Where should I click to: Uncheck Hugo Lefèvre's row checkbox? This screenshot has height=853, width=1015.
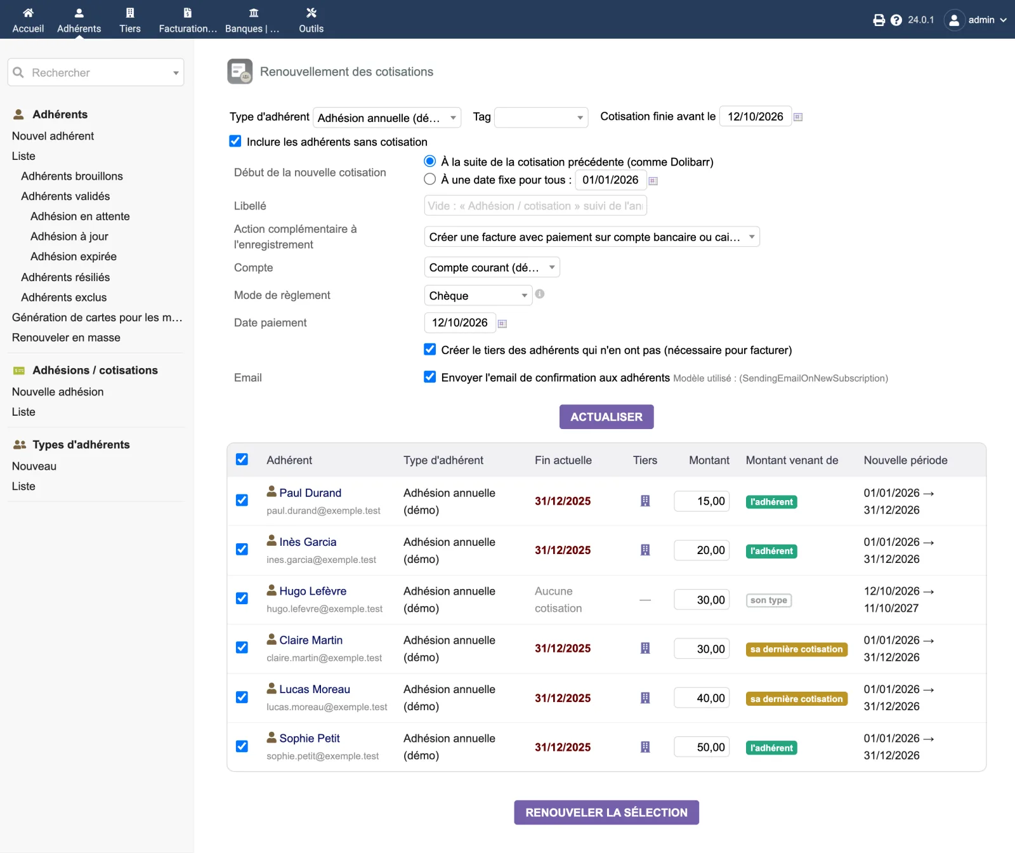242,598
